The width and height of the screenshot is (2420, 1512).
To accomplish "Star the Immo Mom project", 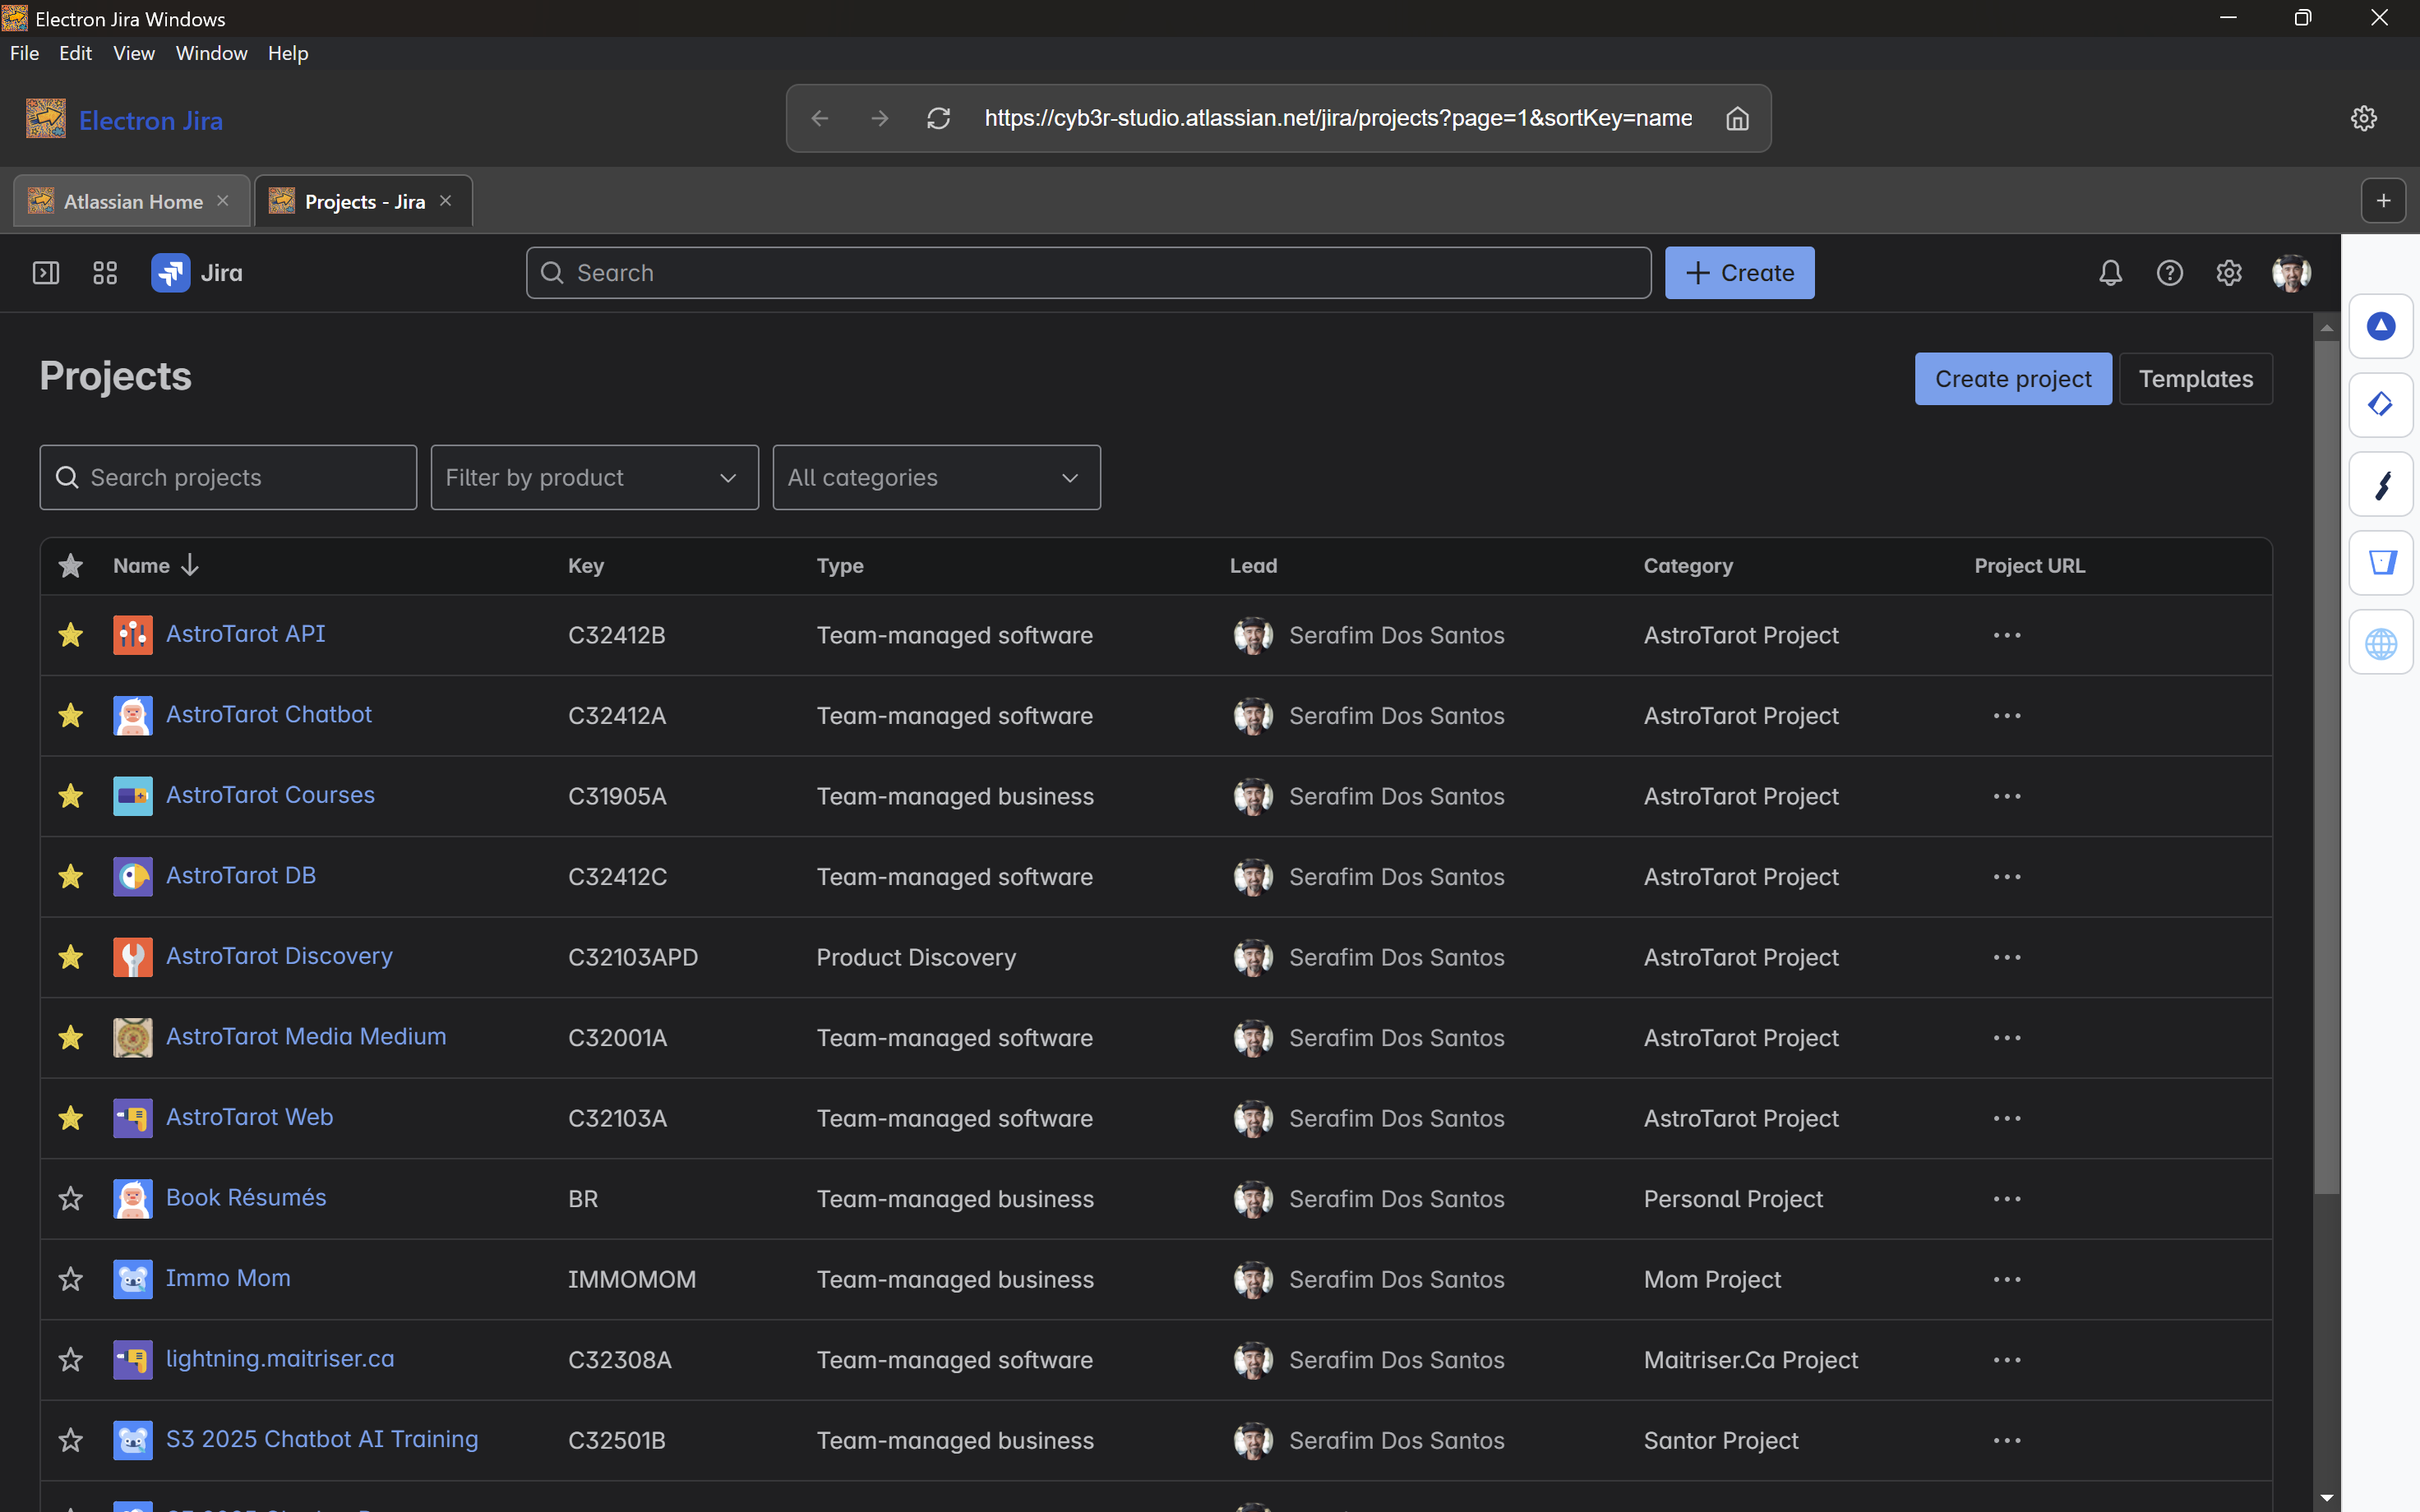I will [x=70, y=1279].
